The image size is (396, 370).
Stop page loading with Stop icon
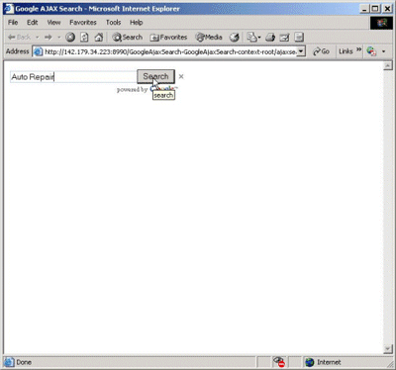coord(70,38)
